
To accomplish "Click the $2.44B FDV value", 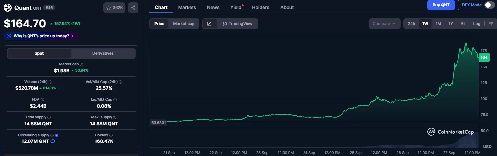I will tap(38, 106).
